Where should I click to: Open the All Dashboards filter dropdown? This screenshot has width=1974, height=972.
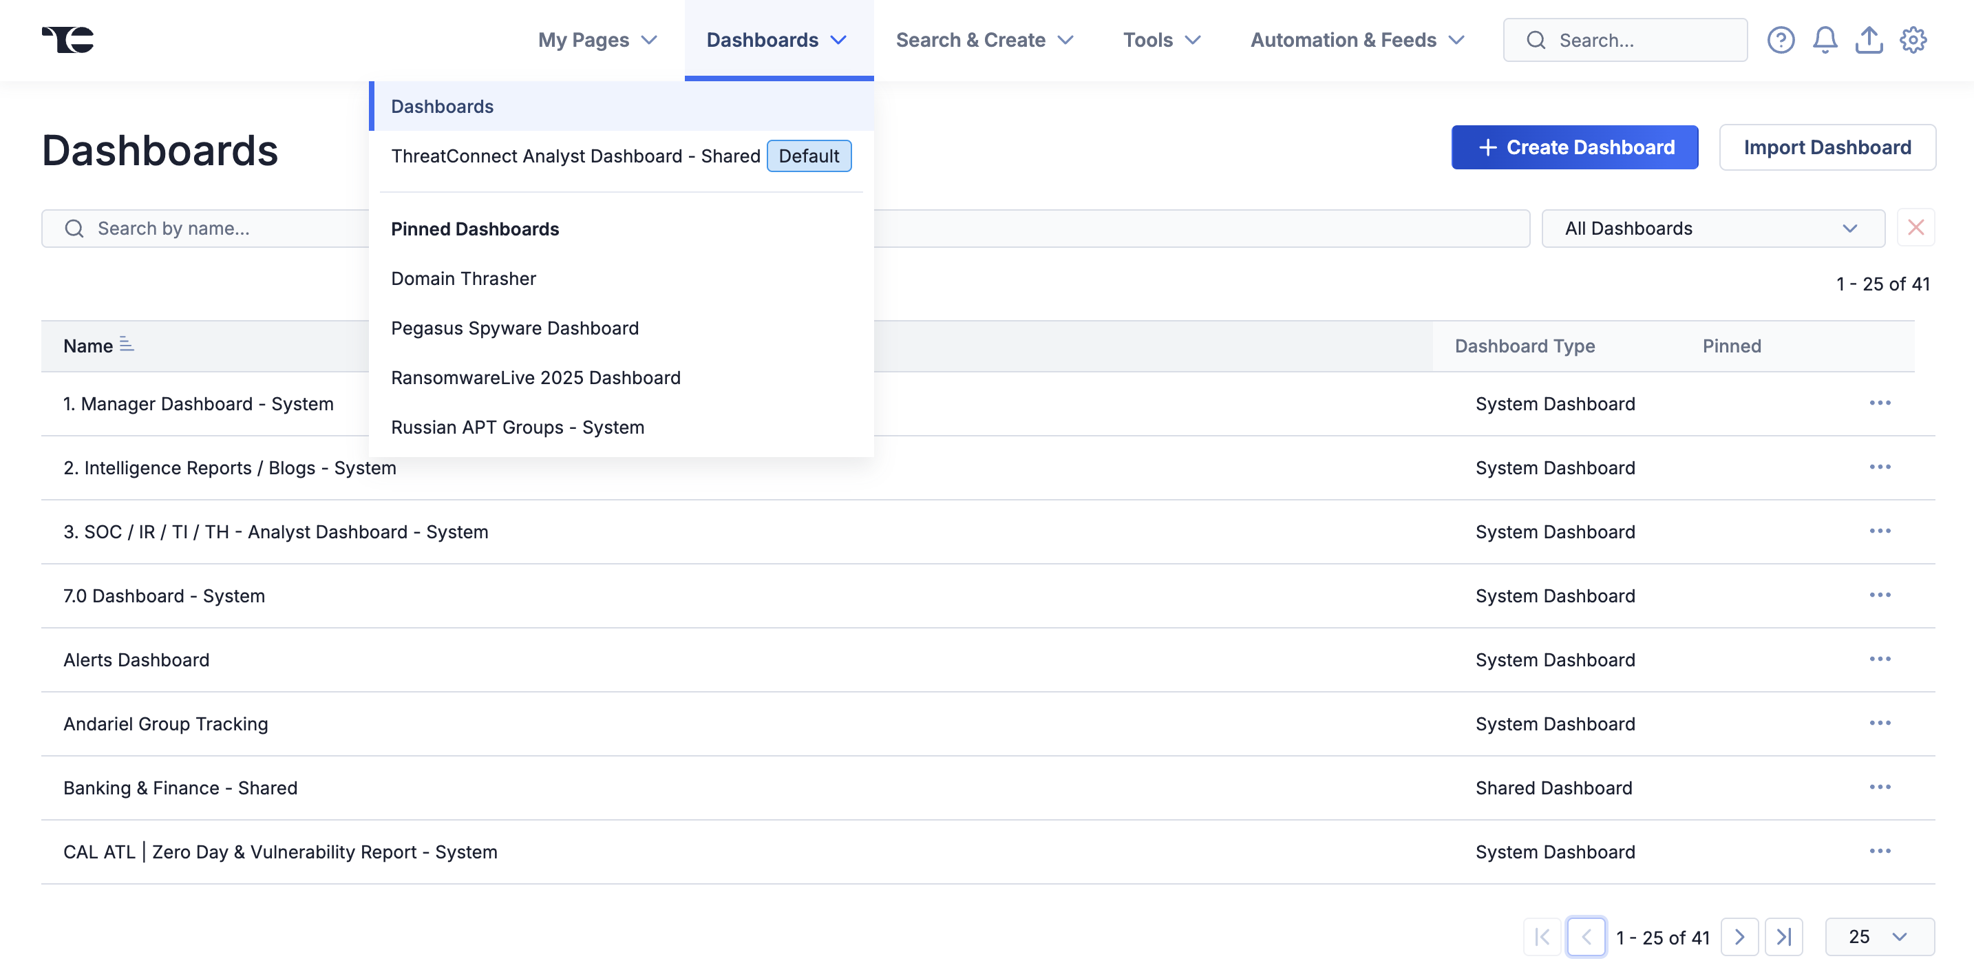tap(1712, 229)
